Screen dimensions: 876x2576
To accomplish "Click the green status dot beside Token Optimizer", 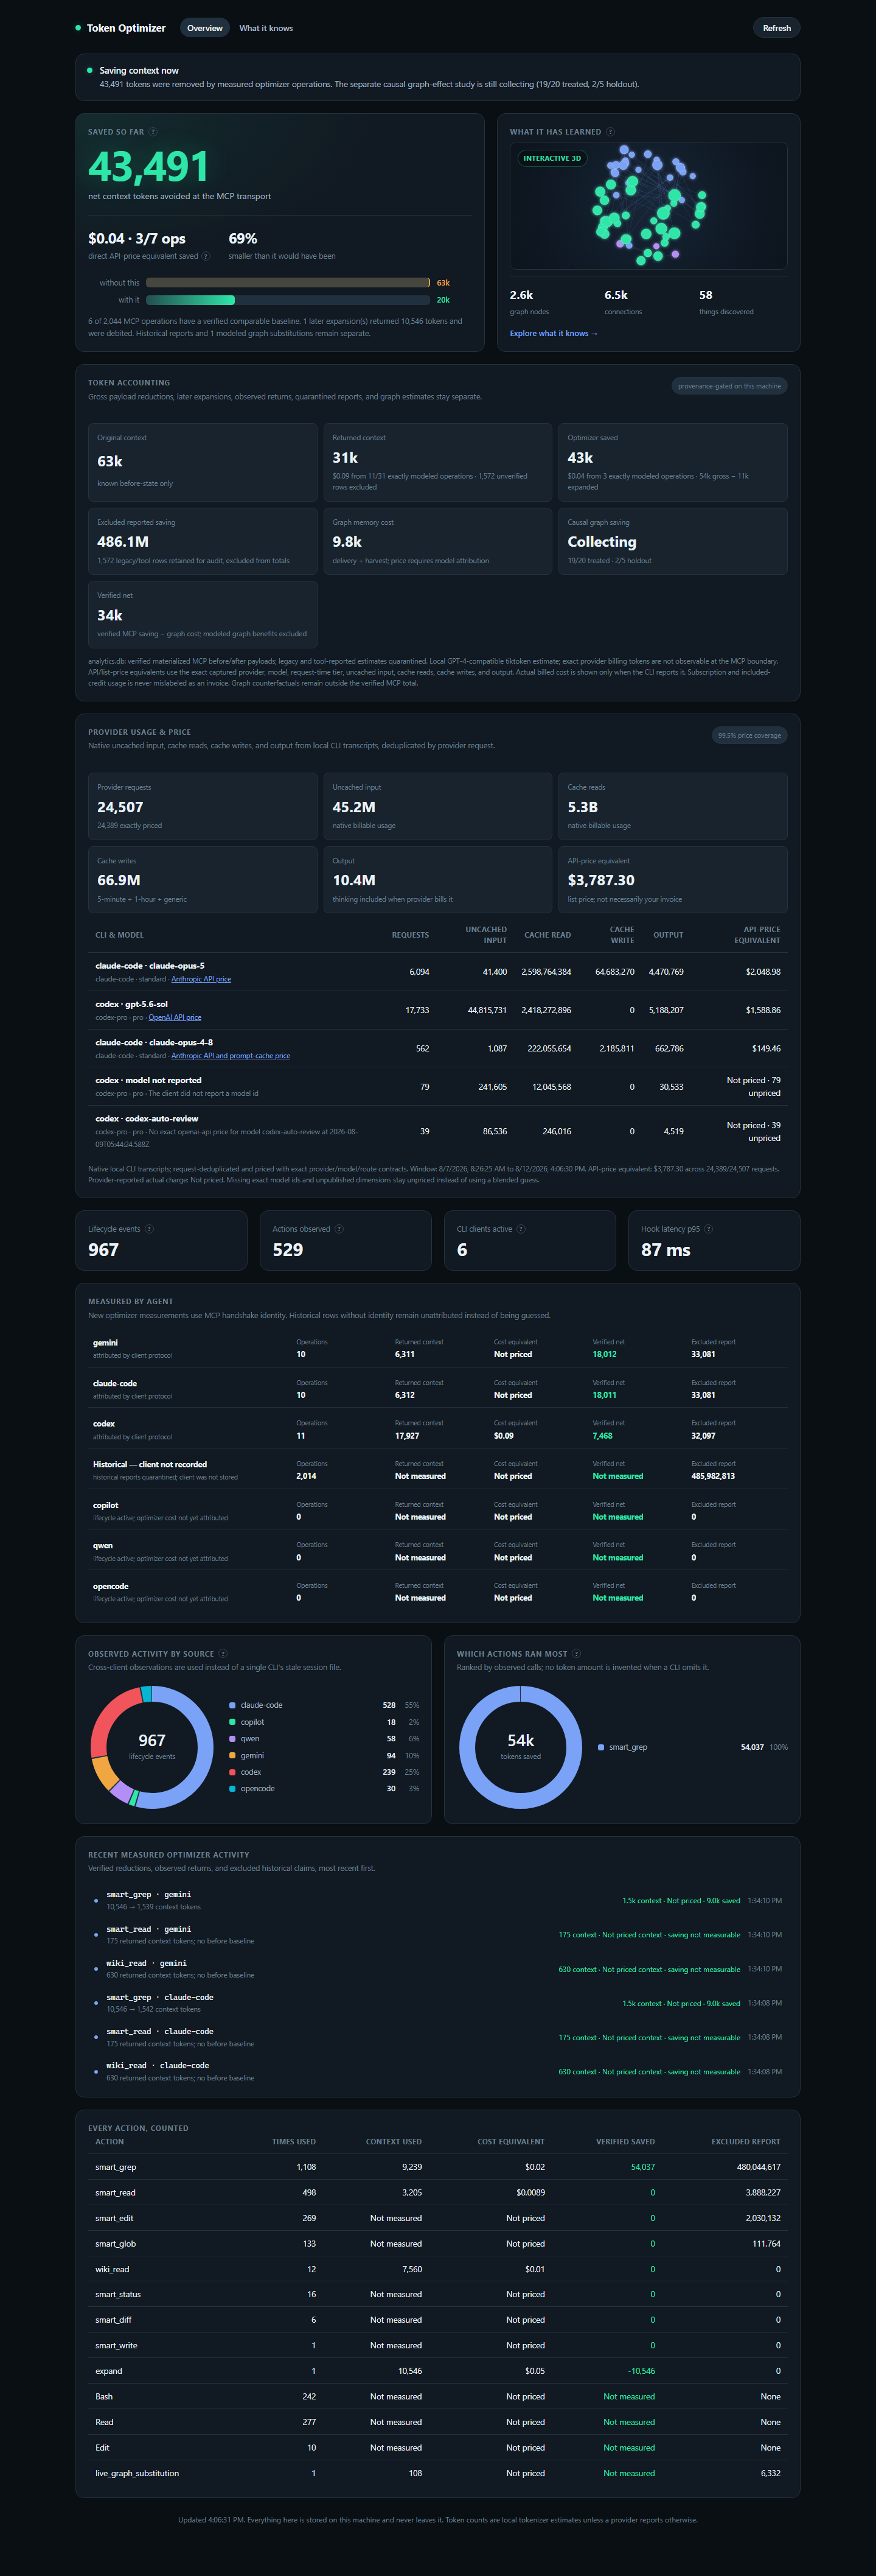I will [x=78, y=28].
